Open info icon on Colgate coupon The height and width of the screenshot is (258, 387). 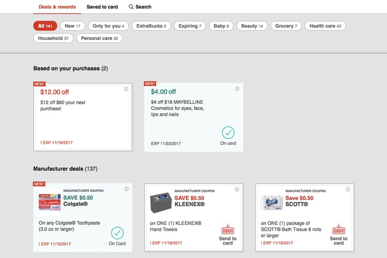(126, 189)
